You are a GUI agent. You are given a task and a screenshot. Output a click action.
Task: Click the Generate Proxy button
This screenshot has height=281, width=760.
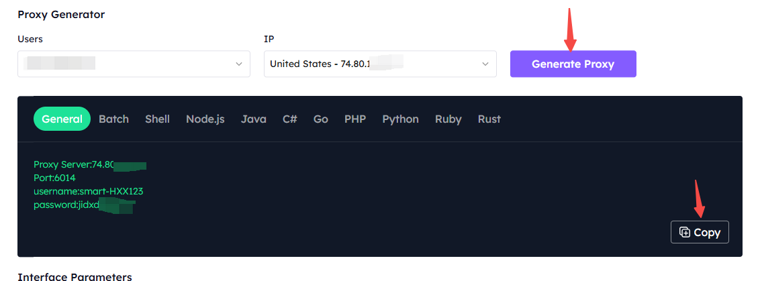573,64
